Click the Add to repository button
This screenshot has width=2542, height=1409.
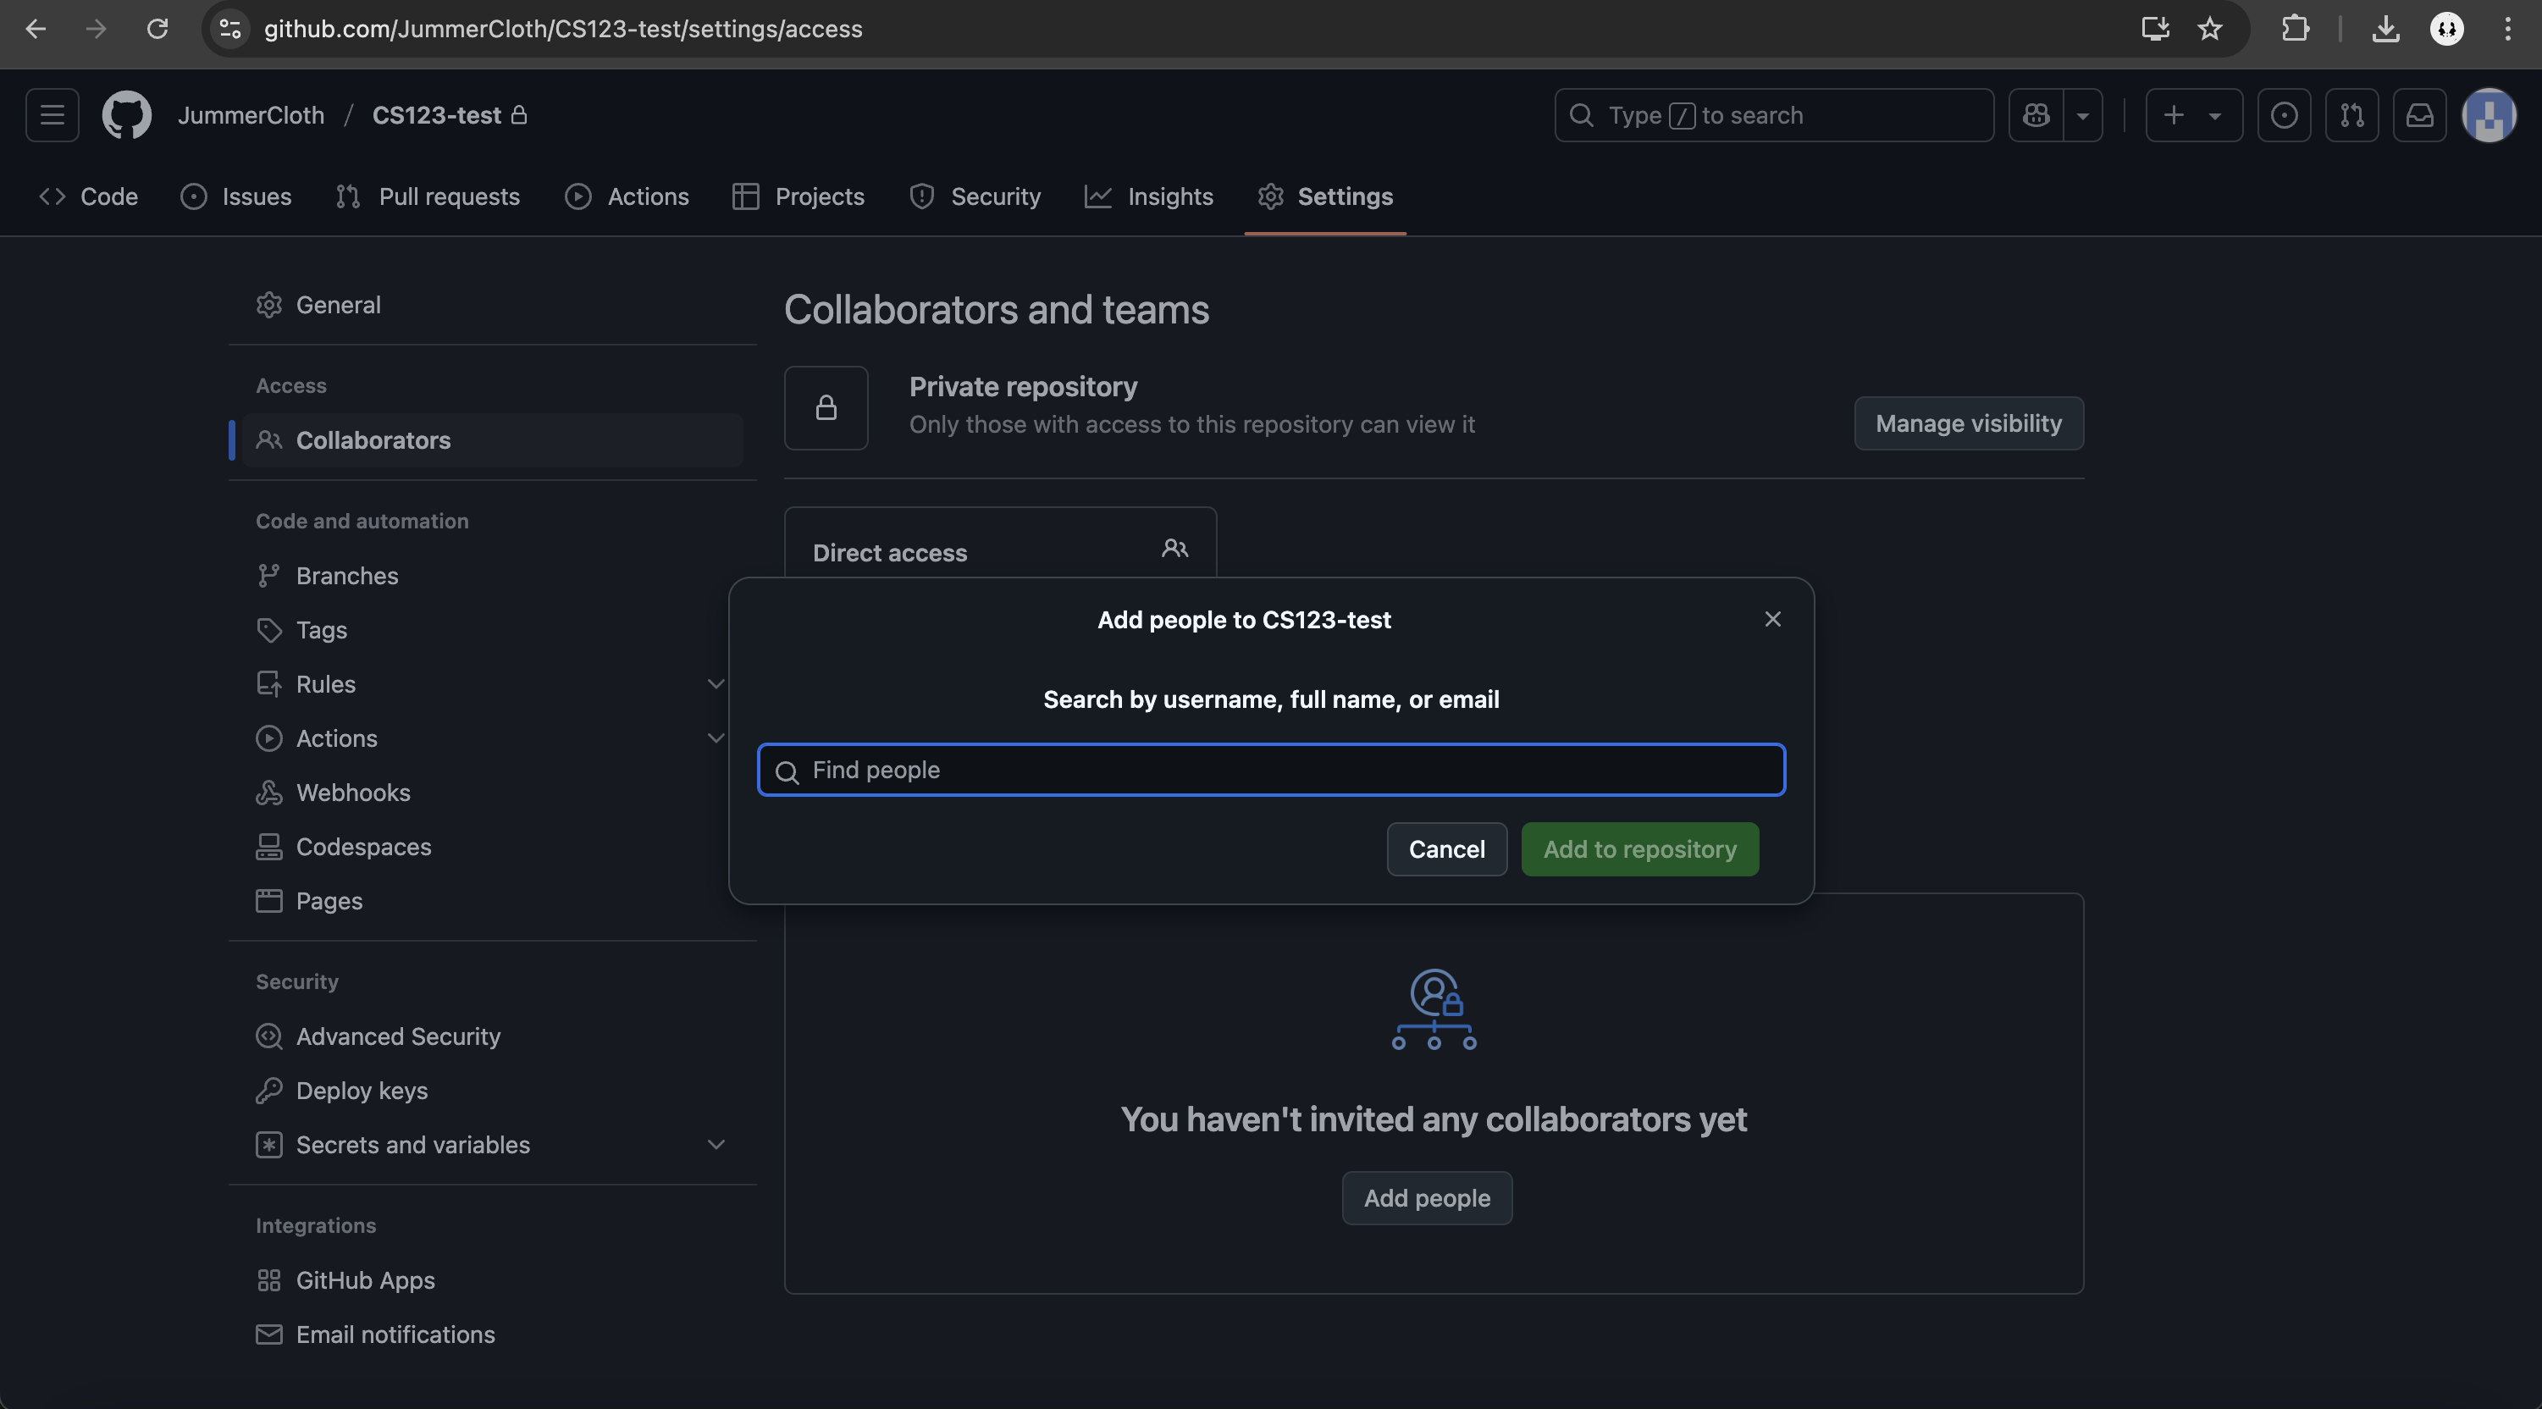click(1639, 848)
